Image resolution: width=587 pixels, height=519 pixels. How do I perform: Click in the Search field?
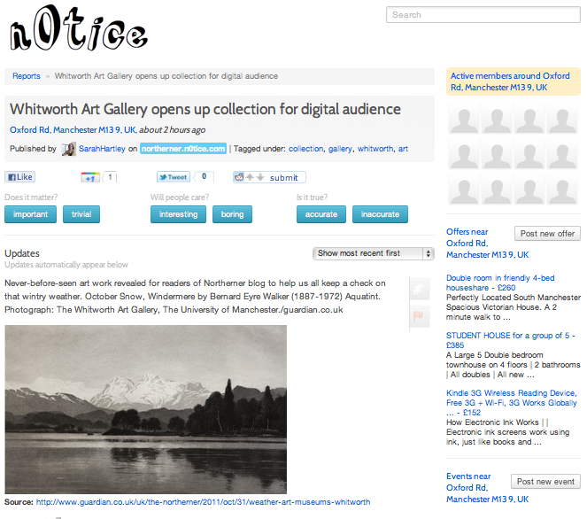click(483, 15)
